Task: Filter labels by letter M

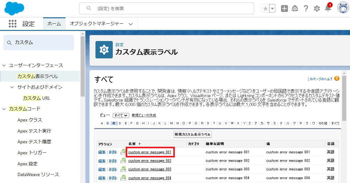Action: coord(171,123)
